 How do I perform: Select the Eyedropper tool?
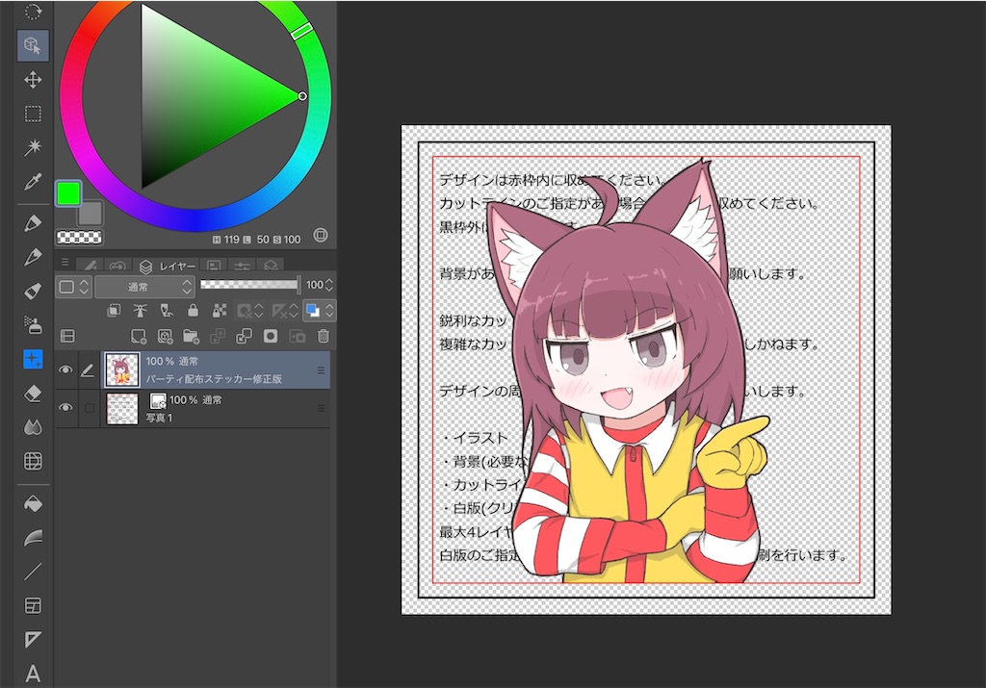33,182
